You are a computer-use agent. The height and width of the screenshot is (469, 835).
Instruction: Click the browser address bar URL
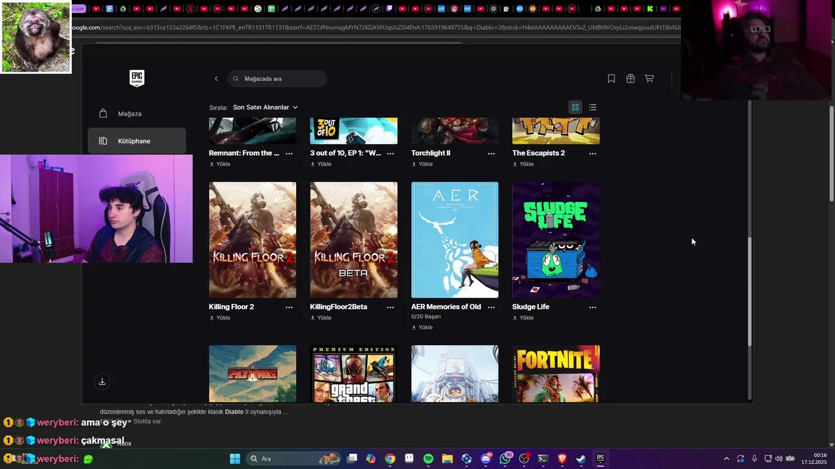point(375,27)
